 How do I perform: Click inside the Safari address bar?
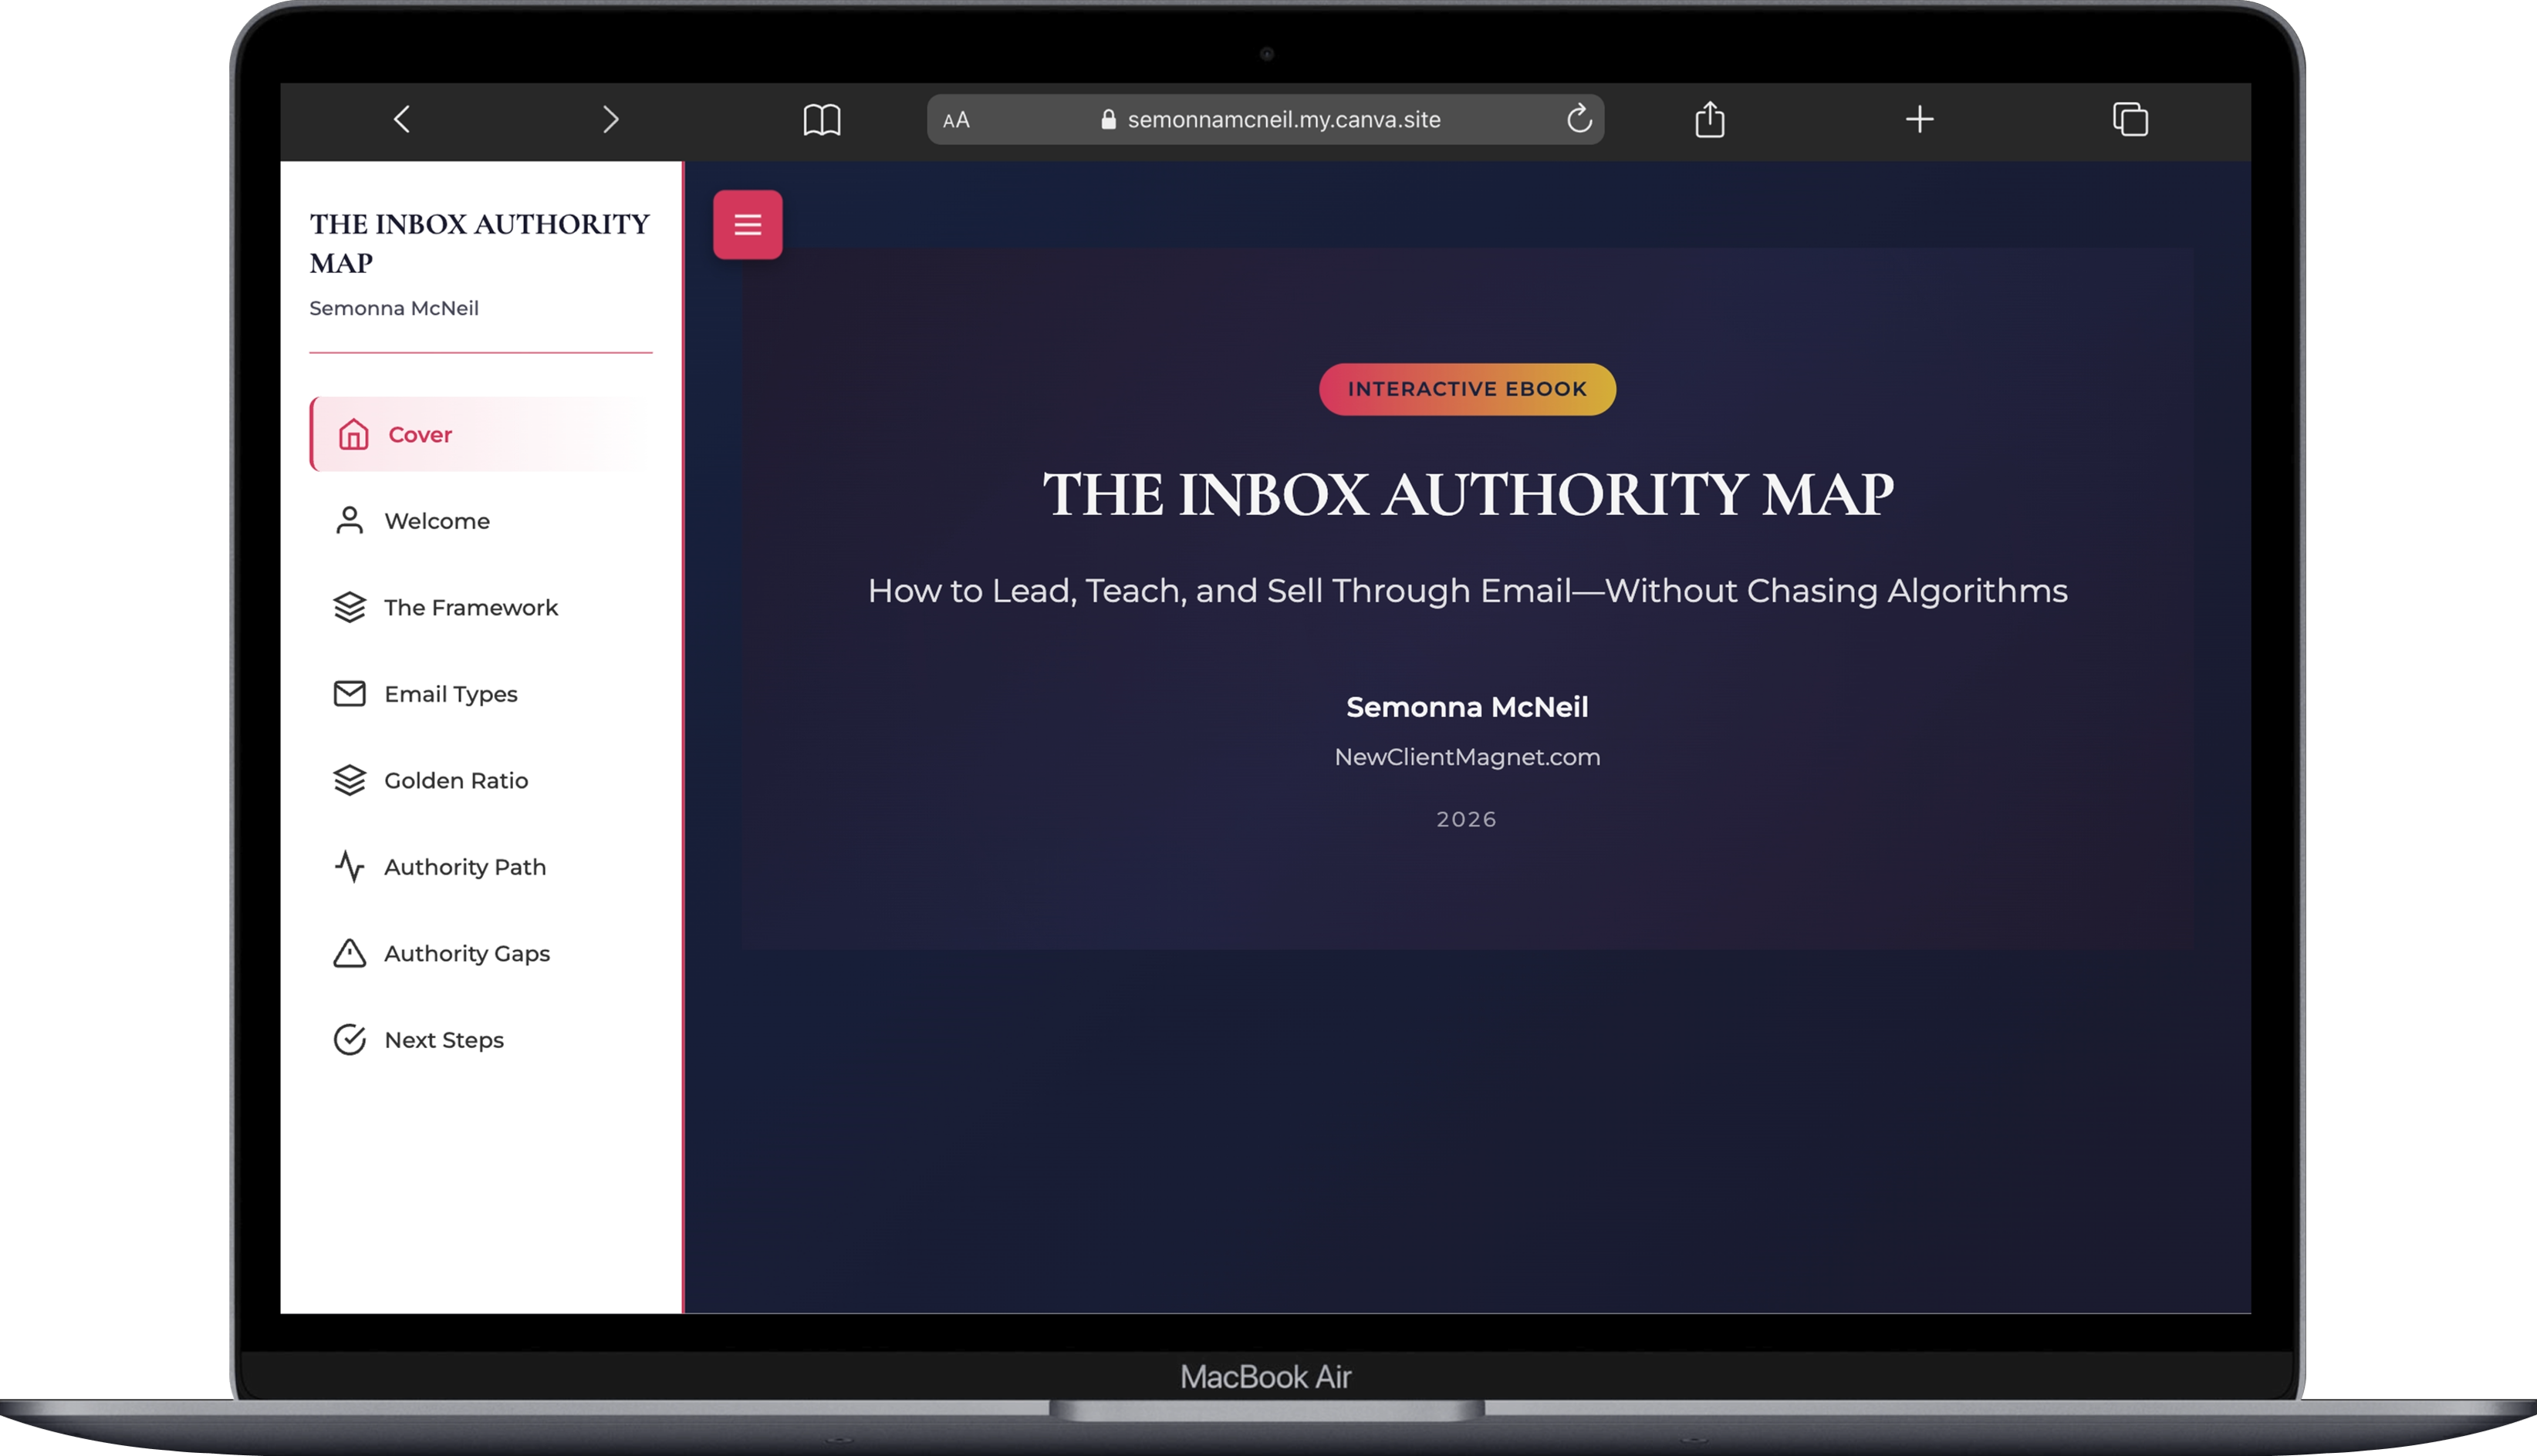(1283, 119)
